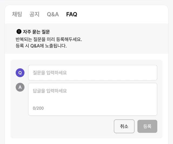Screen dimensions: 173x144
Task: Click the 자주 묻는 질문 heading
Action: (x=36, y=32)
